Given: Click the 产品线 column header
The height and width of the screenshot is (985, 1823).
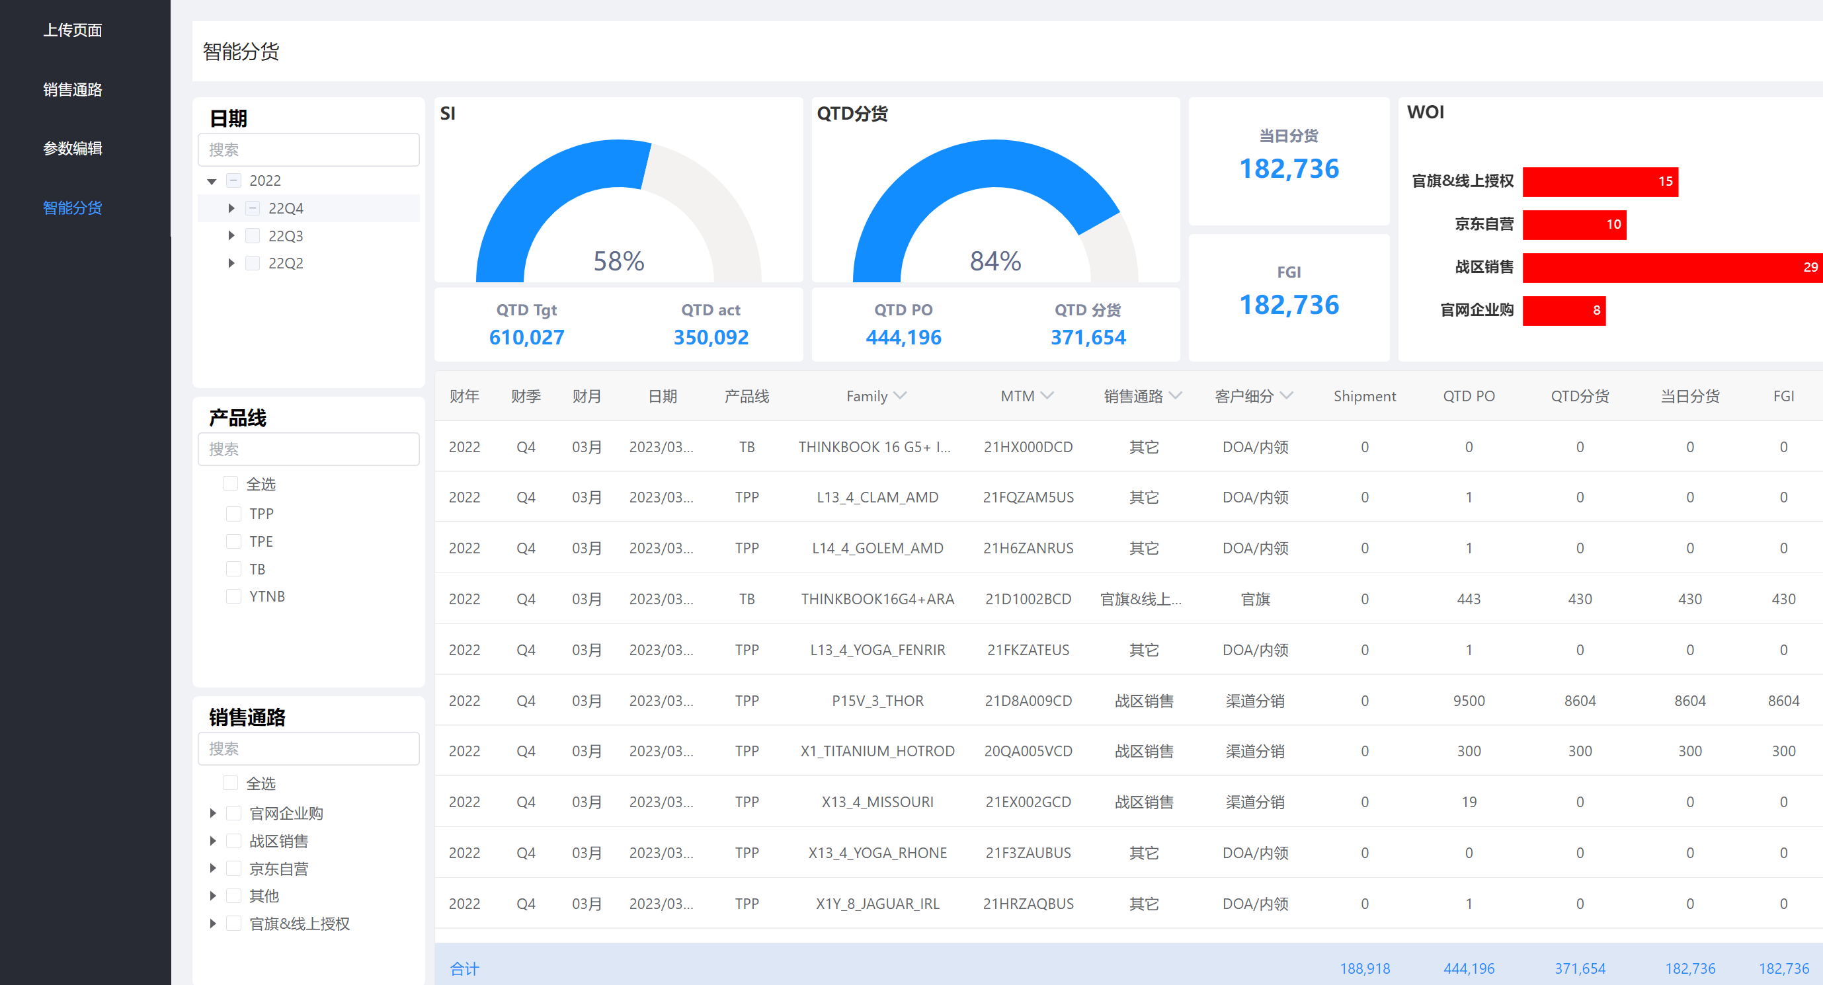Looking at the screenshot, I should pyautogui.click(x=747, y=396).
